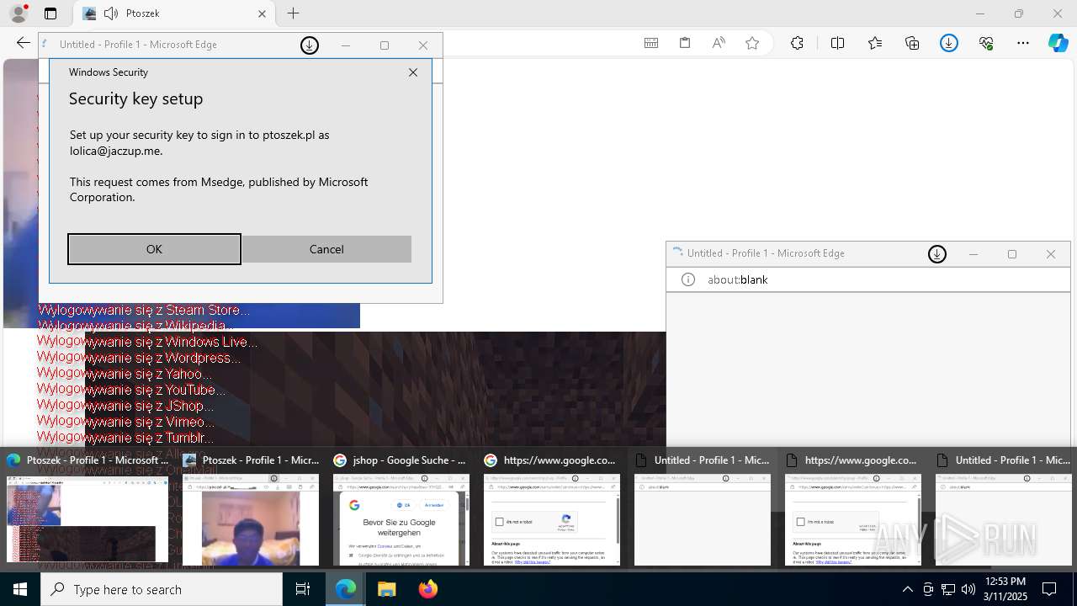Open the Windows Start menu
1077x606 pixels.
point(20,589)
